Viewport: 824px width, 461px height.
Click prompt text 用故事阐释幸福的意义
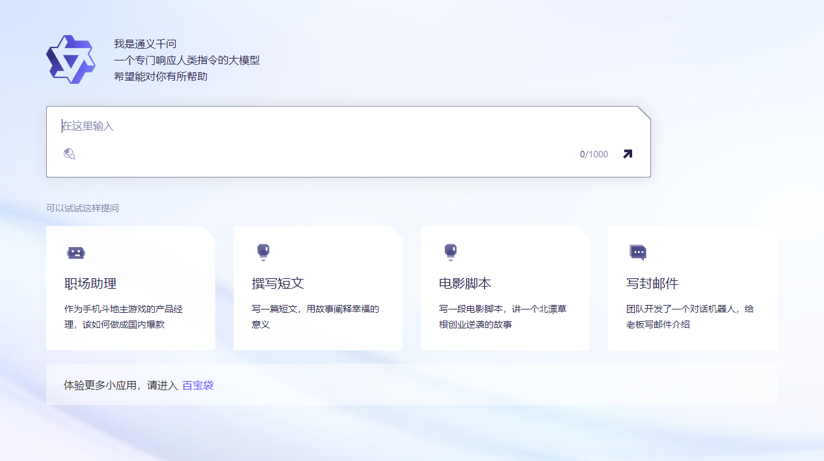coord(315,317)
